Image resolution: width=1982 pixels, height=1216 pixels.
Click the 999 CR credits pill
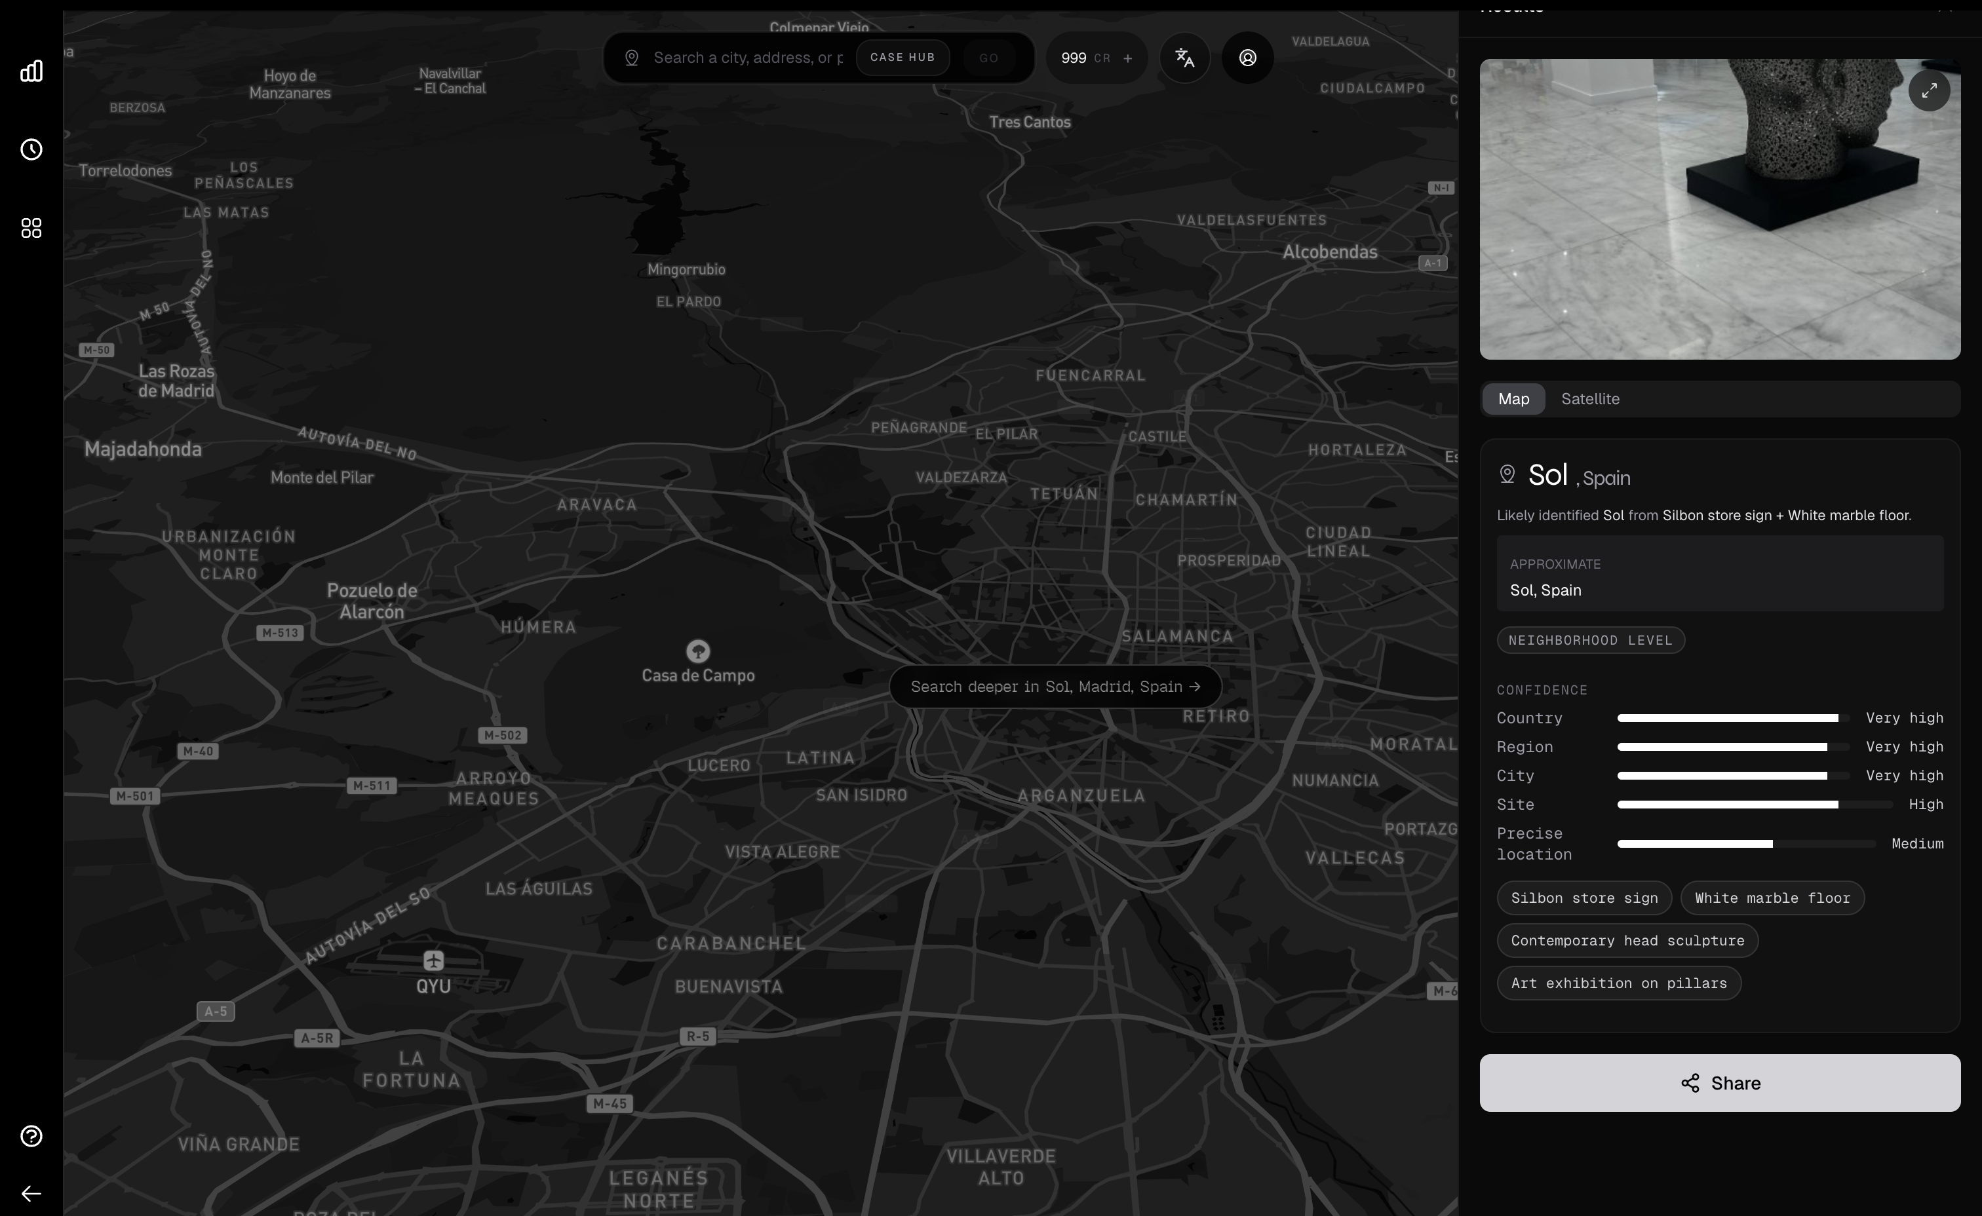[1097, 58]
